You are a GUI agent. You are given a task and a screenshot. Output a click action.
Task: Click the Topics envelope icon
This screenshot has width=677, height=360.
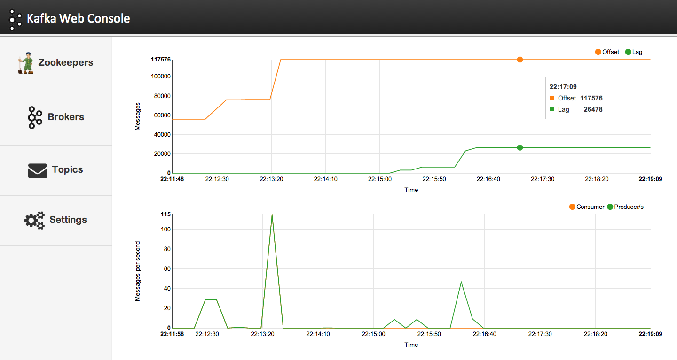38,170
